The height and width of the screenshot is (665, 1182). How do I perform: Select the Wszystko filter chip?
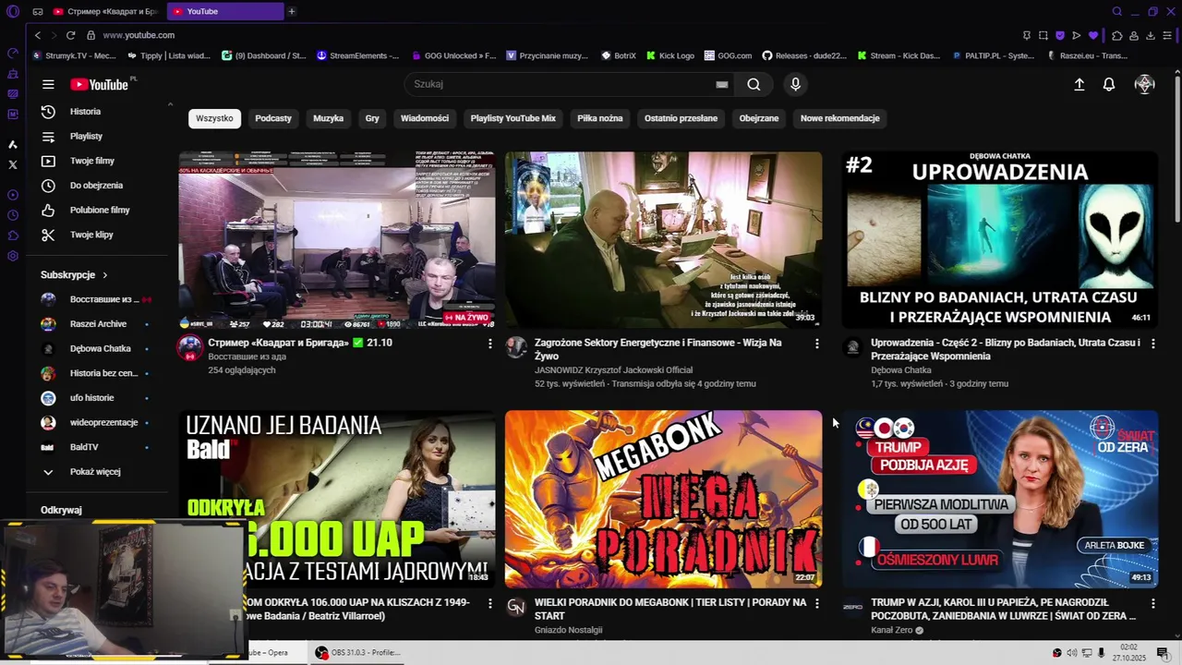coord(214,118)
